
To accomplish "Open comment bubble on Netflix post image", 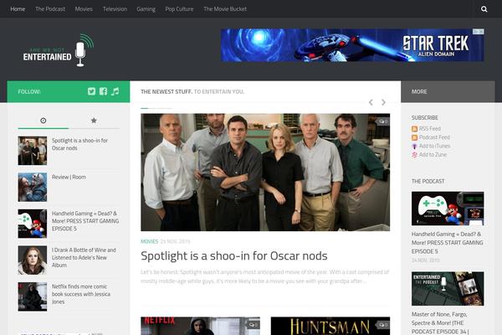I will coord(253,325).
